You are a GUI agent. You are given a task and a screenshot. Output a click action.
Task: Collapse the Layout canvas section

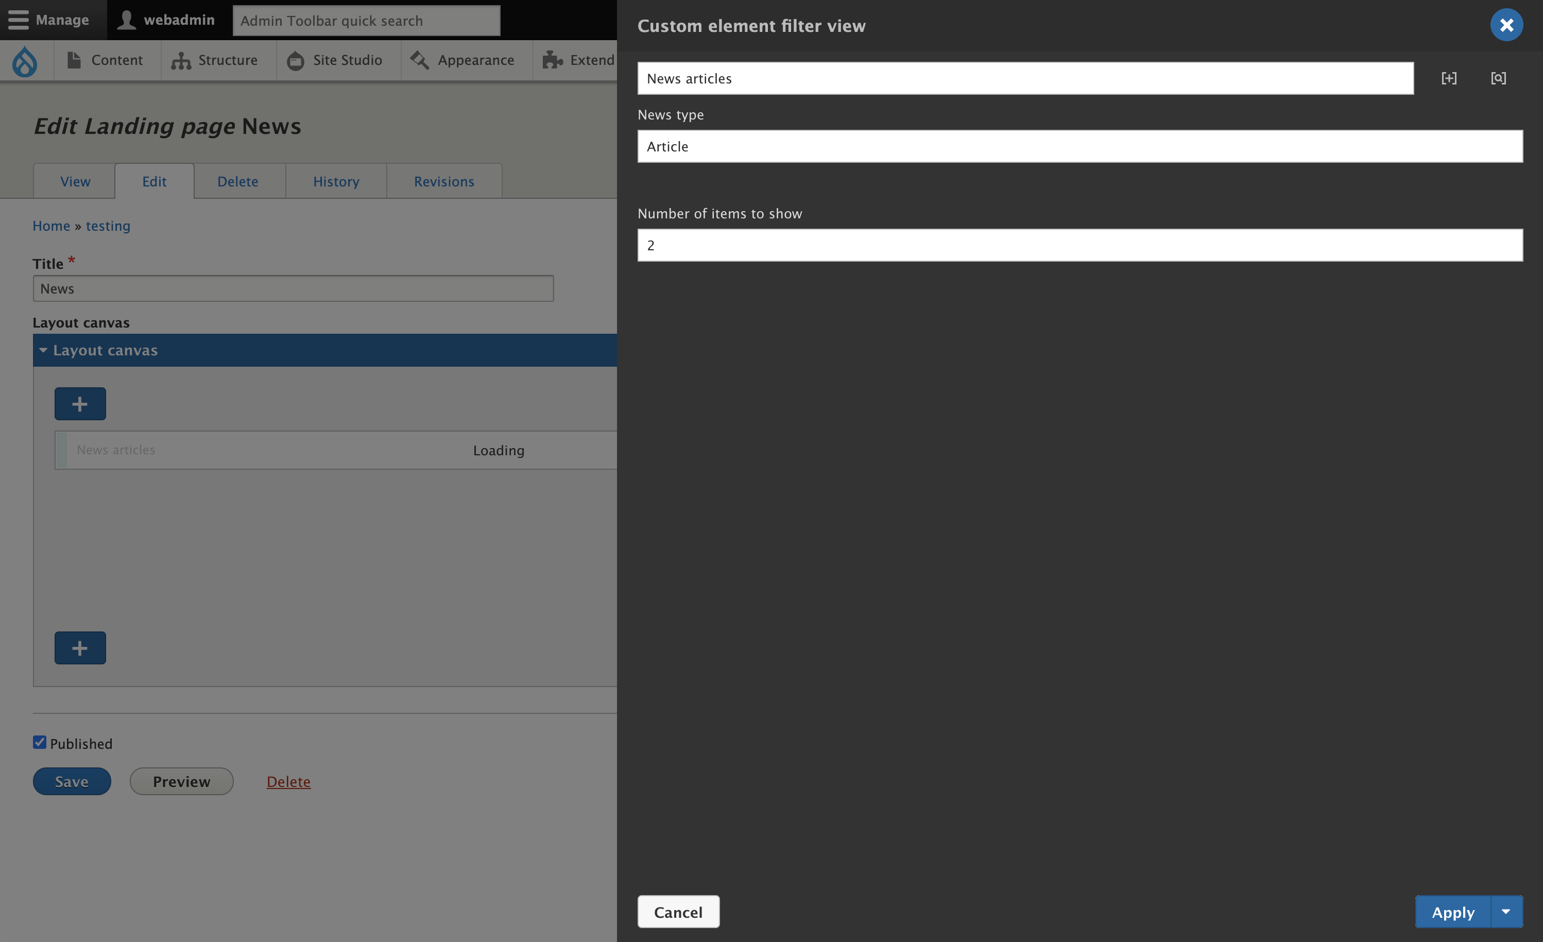(43, 350)
